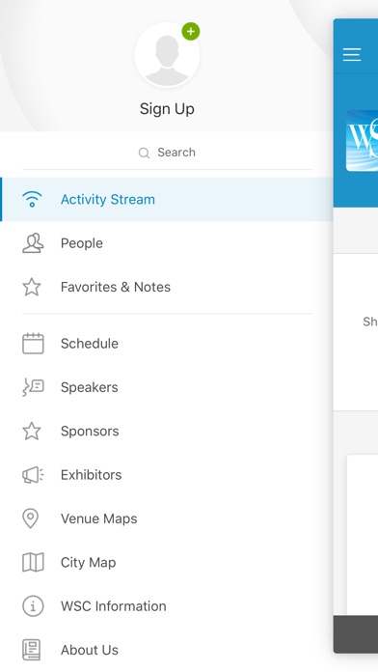This screenshot has width=378, height=672.
Task: Select the People silhouettes icon
Action: point(33,243)
